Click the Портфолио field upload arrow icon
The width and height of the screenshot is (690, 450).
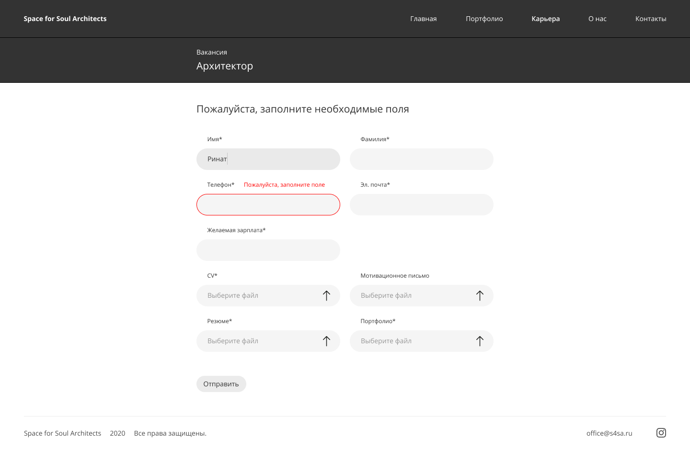(480, 341)
